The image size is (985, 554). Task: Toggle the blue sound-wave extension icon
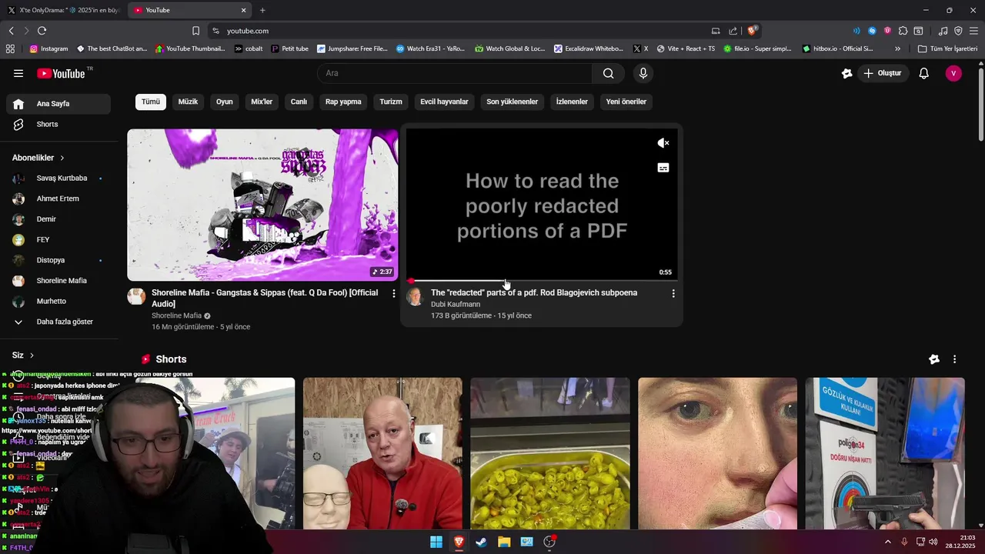click(856, 31)
